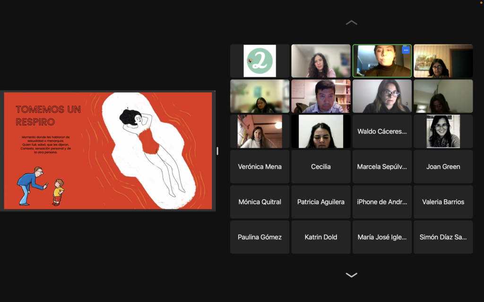Click the Cecilia participant tile

[x=321, y=167]
